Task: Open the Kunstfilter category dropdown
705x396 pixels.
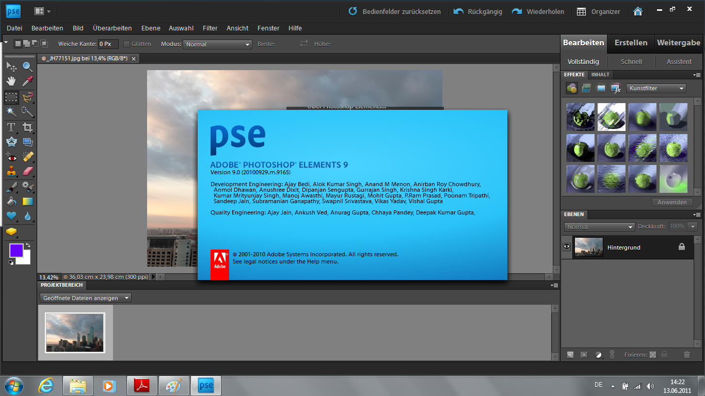Action: tap(656, 88)
